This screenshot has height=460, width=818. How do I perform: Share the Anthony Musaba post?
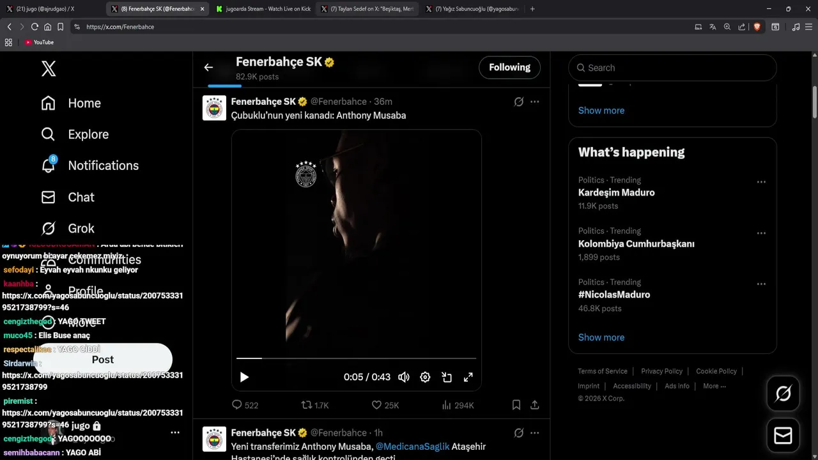point(535,405)
